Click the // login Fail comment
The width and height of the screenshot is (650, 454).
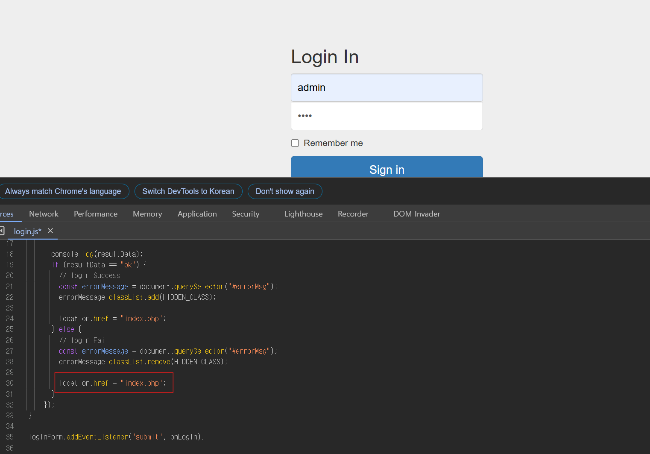click(x=84, y=340)
